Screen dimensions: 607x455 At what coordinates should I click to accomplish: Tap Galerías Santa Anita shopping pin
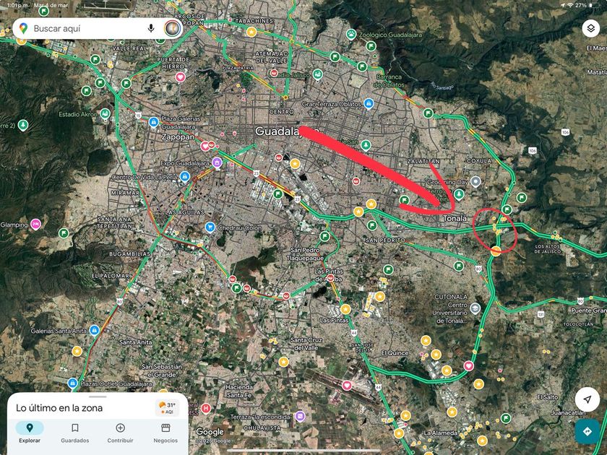click(94, 331)
